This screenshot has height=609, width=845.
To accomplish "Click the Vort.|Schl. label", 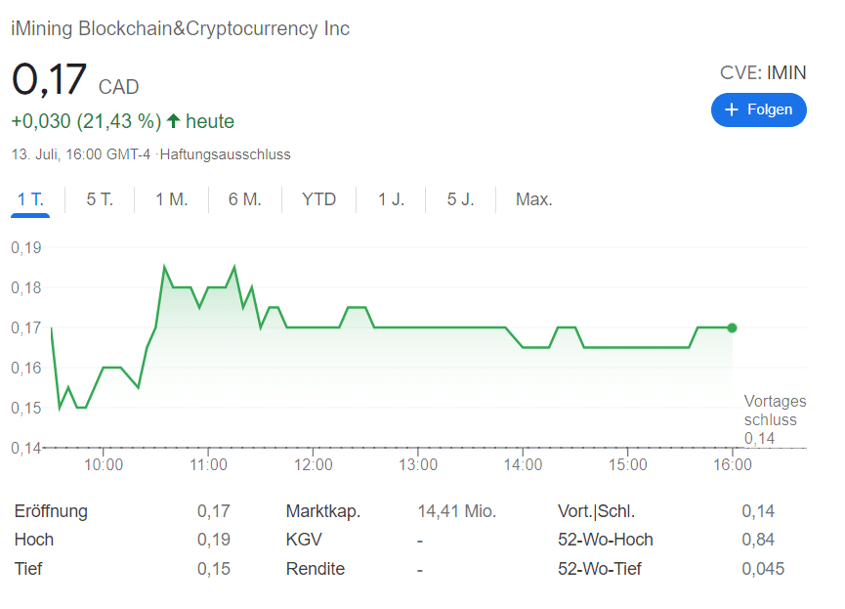I will [597, 511].
